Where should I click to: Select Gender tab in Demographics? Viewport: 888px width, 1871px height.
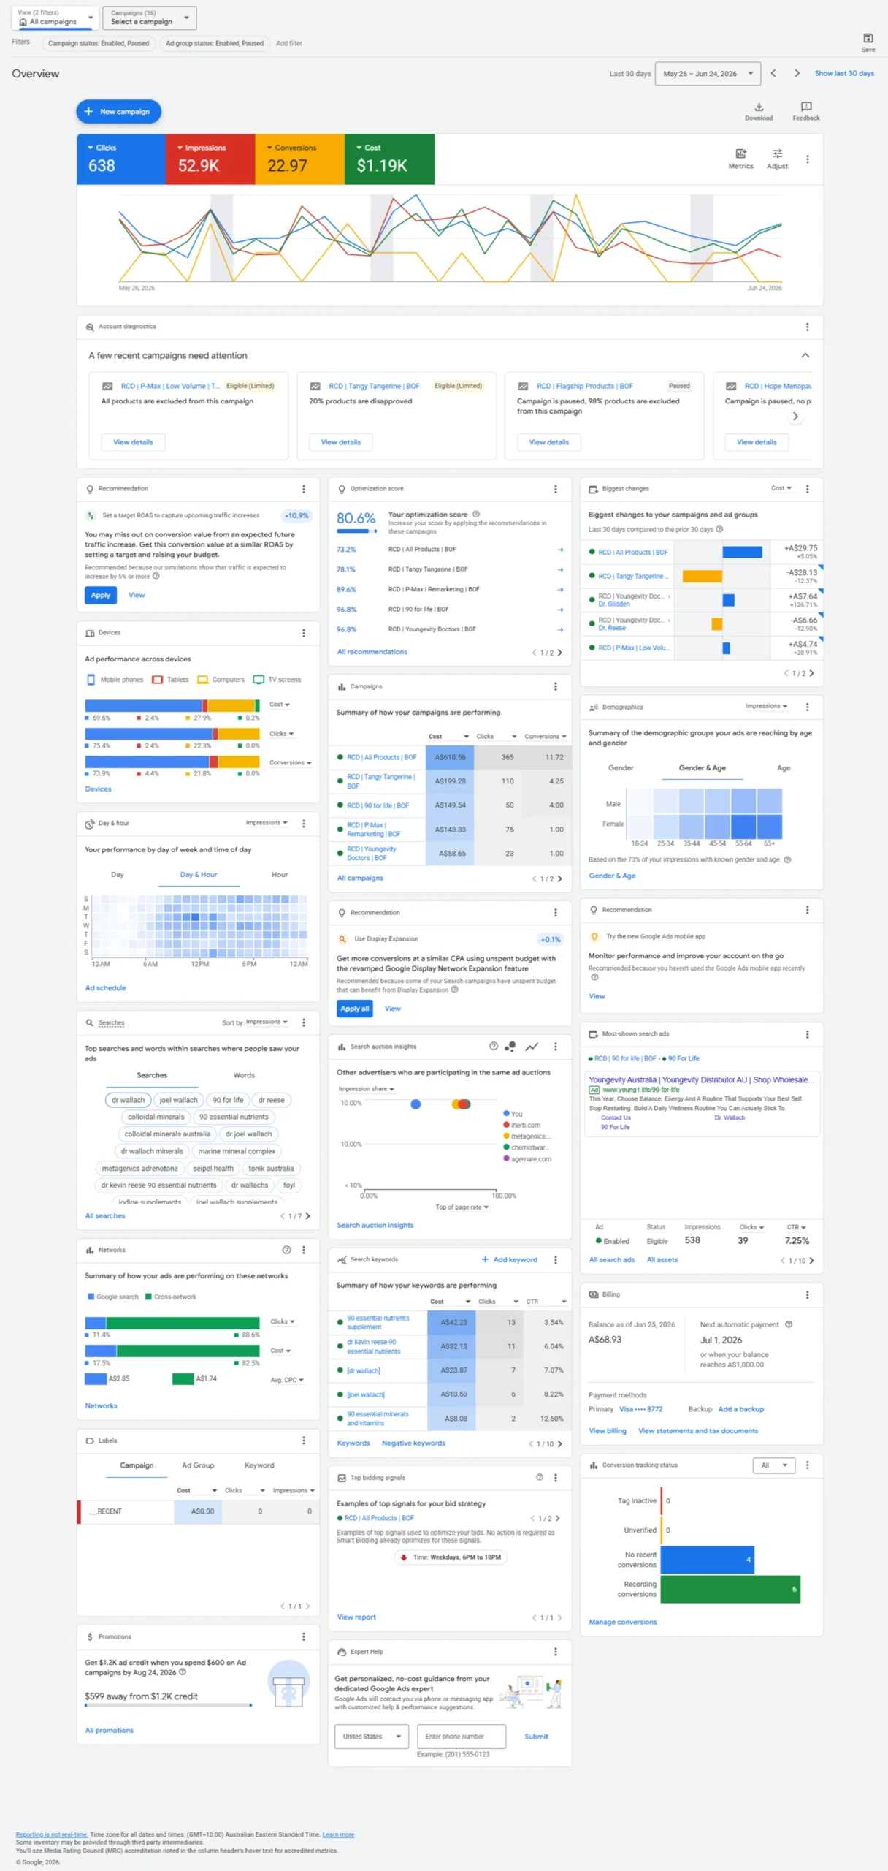coord(621,768)
